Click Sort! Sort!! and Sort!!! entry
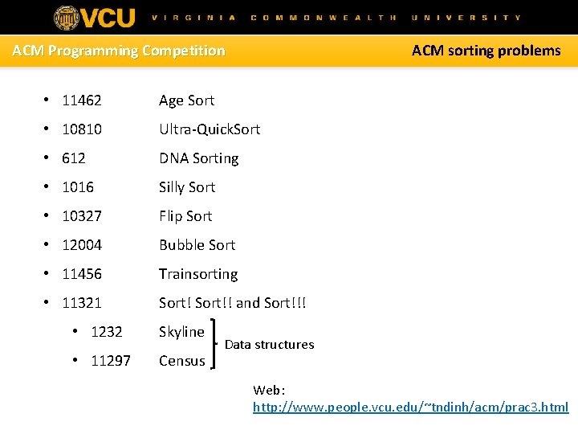This screenshot has height=434, width=578. coord(233,303)
